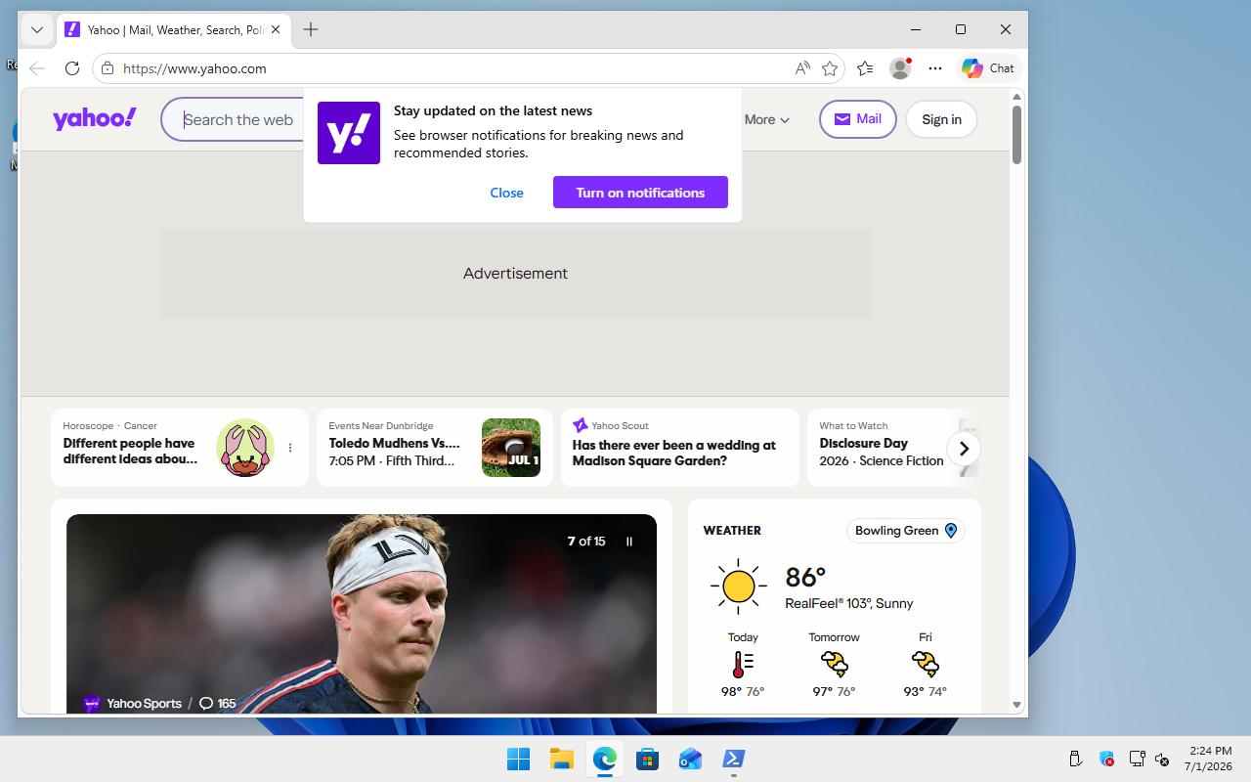Turn on notifications for Yahoo news

640,193
